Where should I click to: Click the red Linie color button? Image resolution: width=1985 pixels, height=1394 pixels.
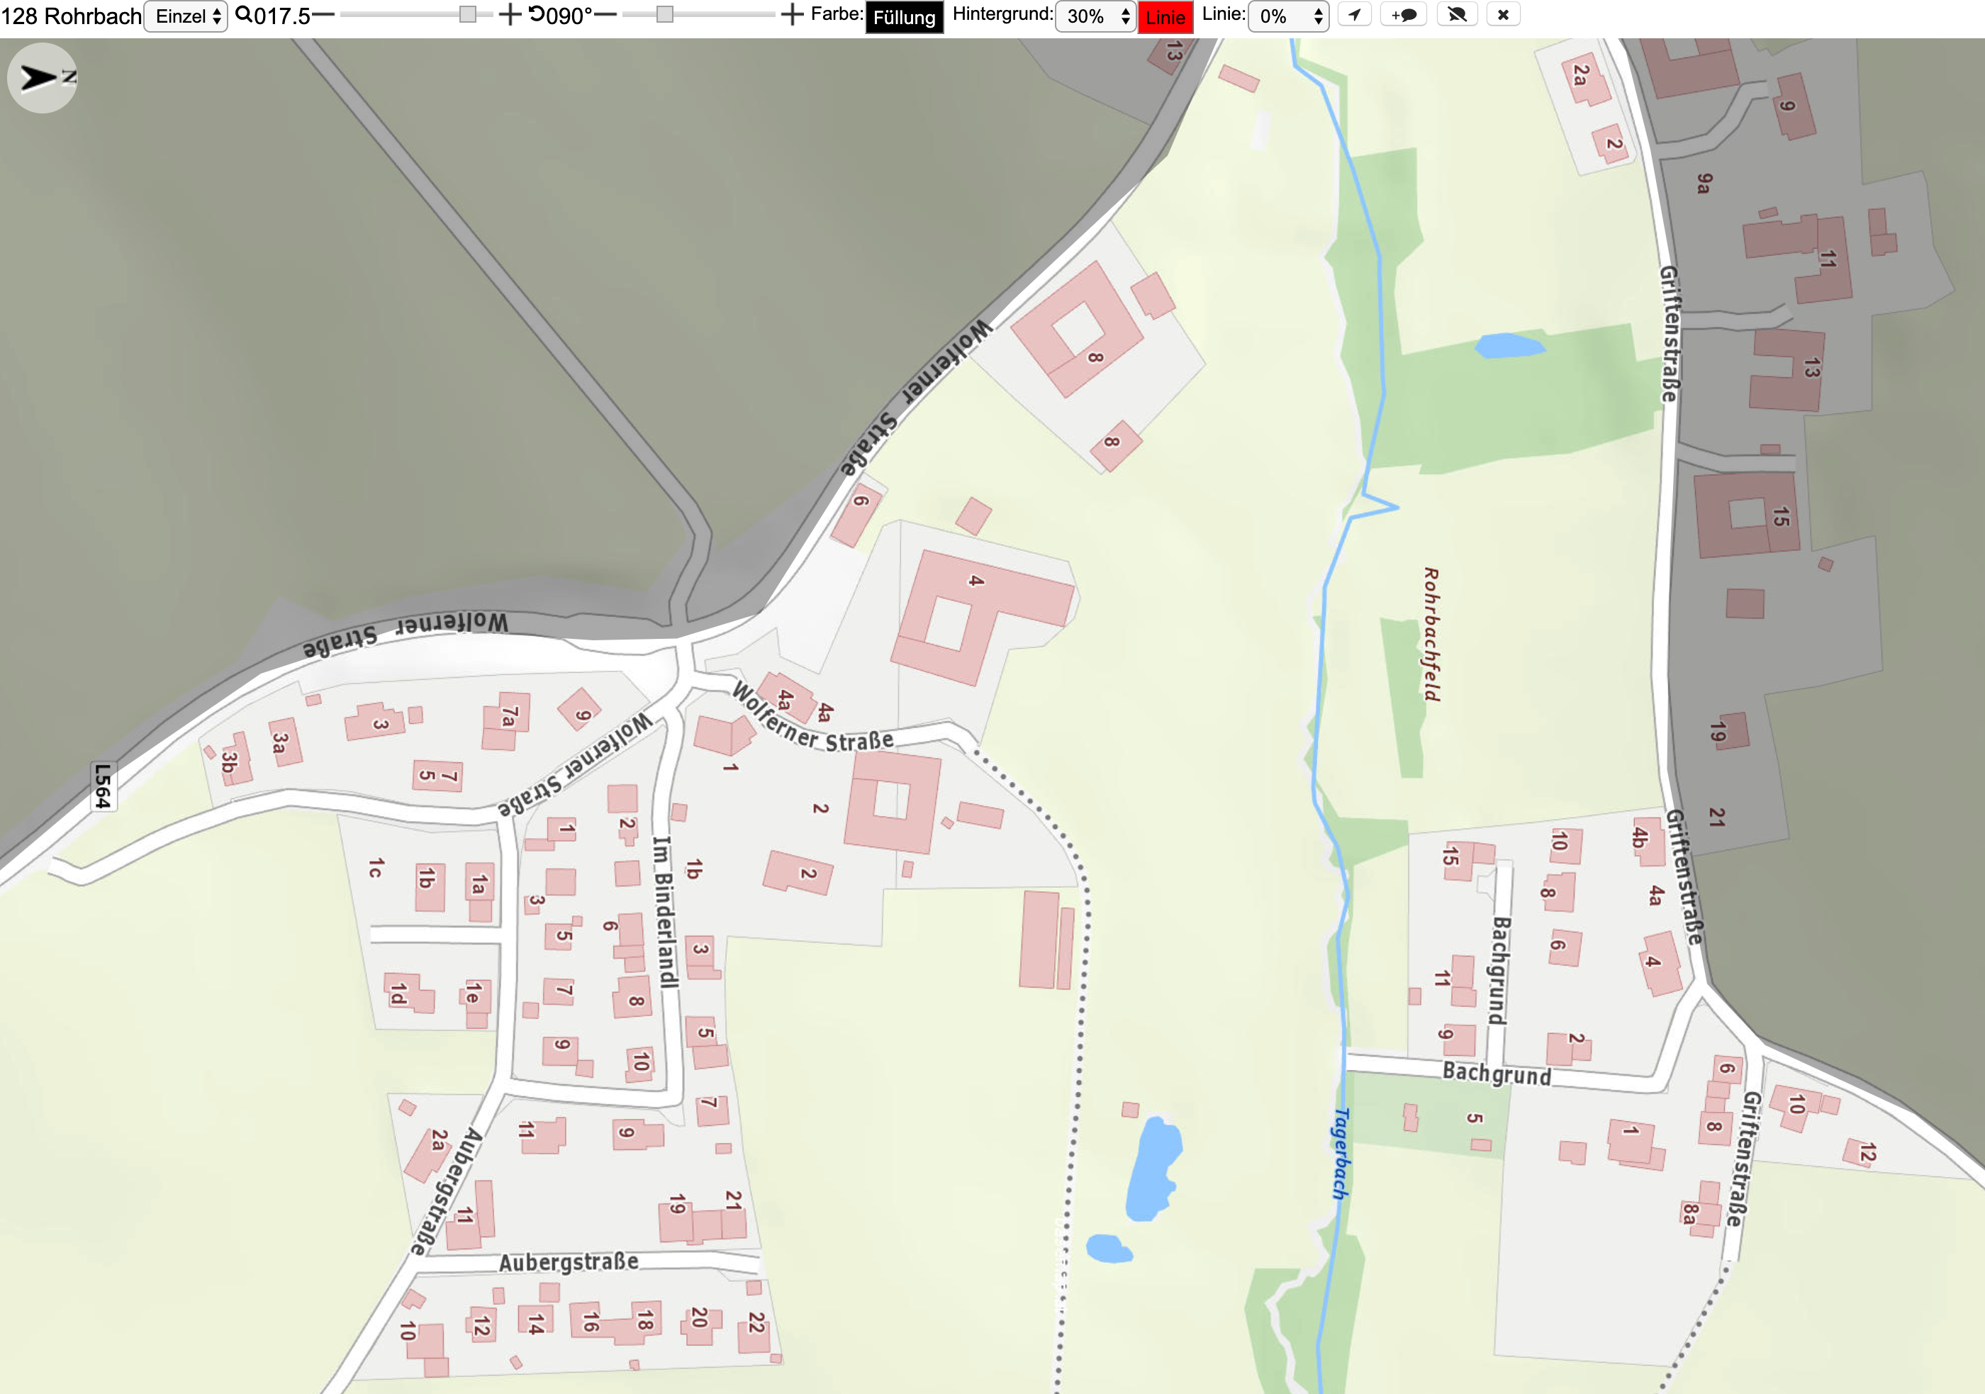tap(1165, 17)
